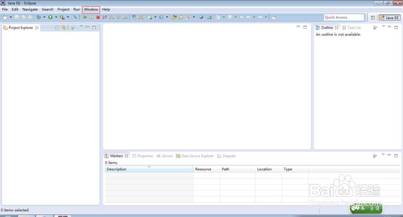
Task: Click the Resume debug play icon
Action: point(84,17)
